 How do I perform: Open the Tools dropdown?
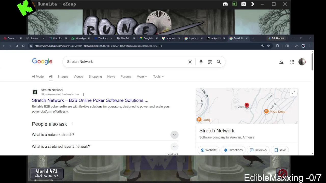tap(158, 77)
